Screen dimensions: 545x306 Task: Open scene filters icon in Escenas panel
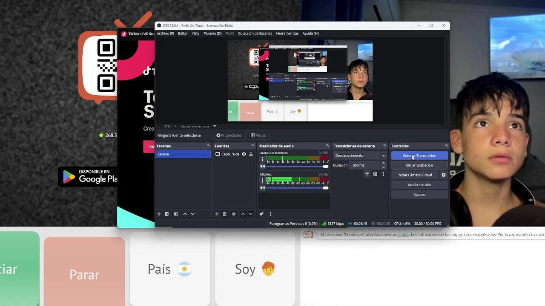click(176, 214)
